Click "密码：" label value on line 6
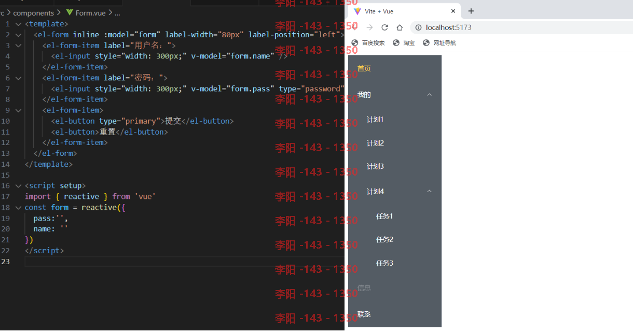 coord(147,78)
